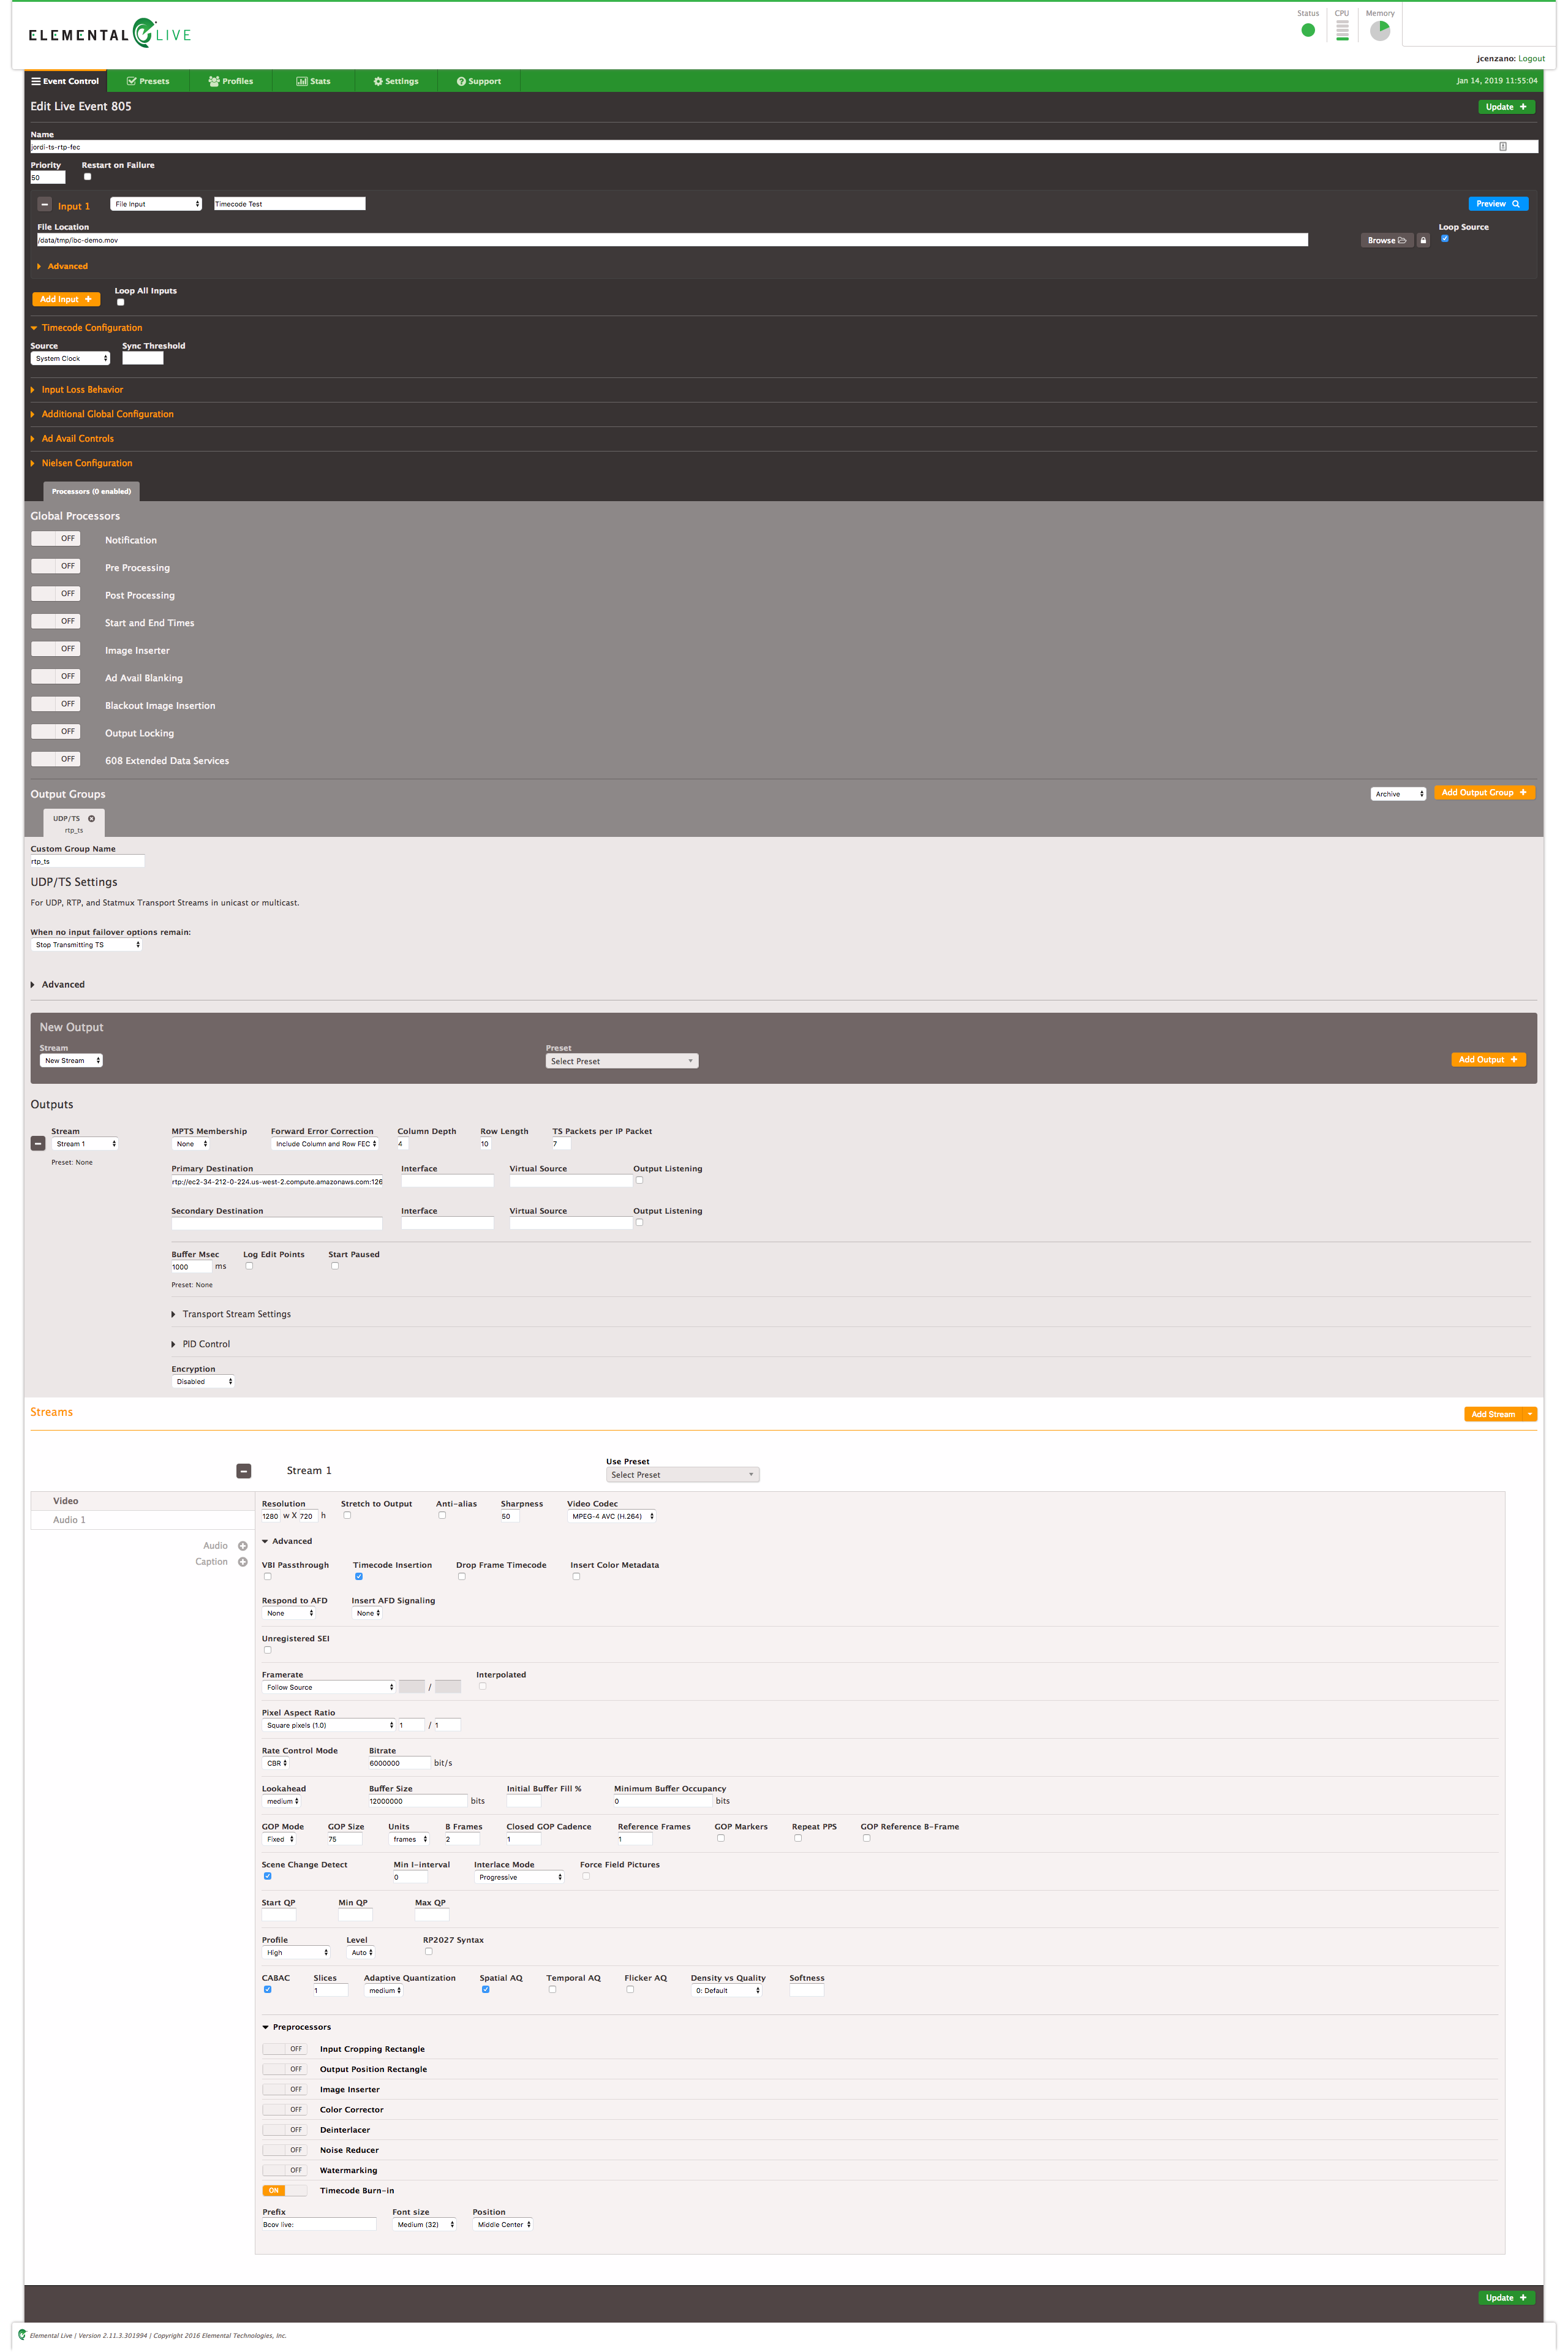Viewport: 1568px width, 2352px height.
Task: Collapse Stream 1 with minus icon
Action: (x=243, y=1471)
